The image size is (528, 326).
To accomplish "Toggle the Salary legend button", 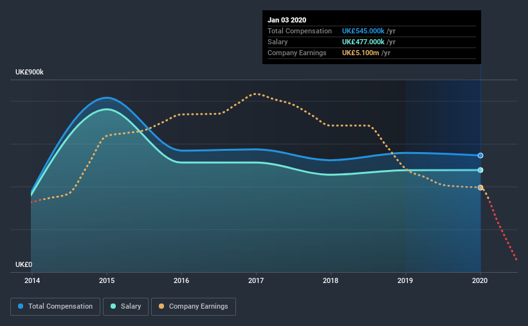I will (125, 307).
